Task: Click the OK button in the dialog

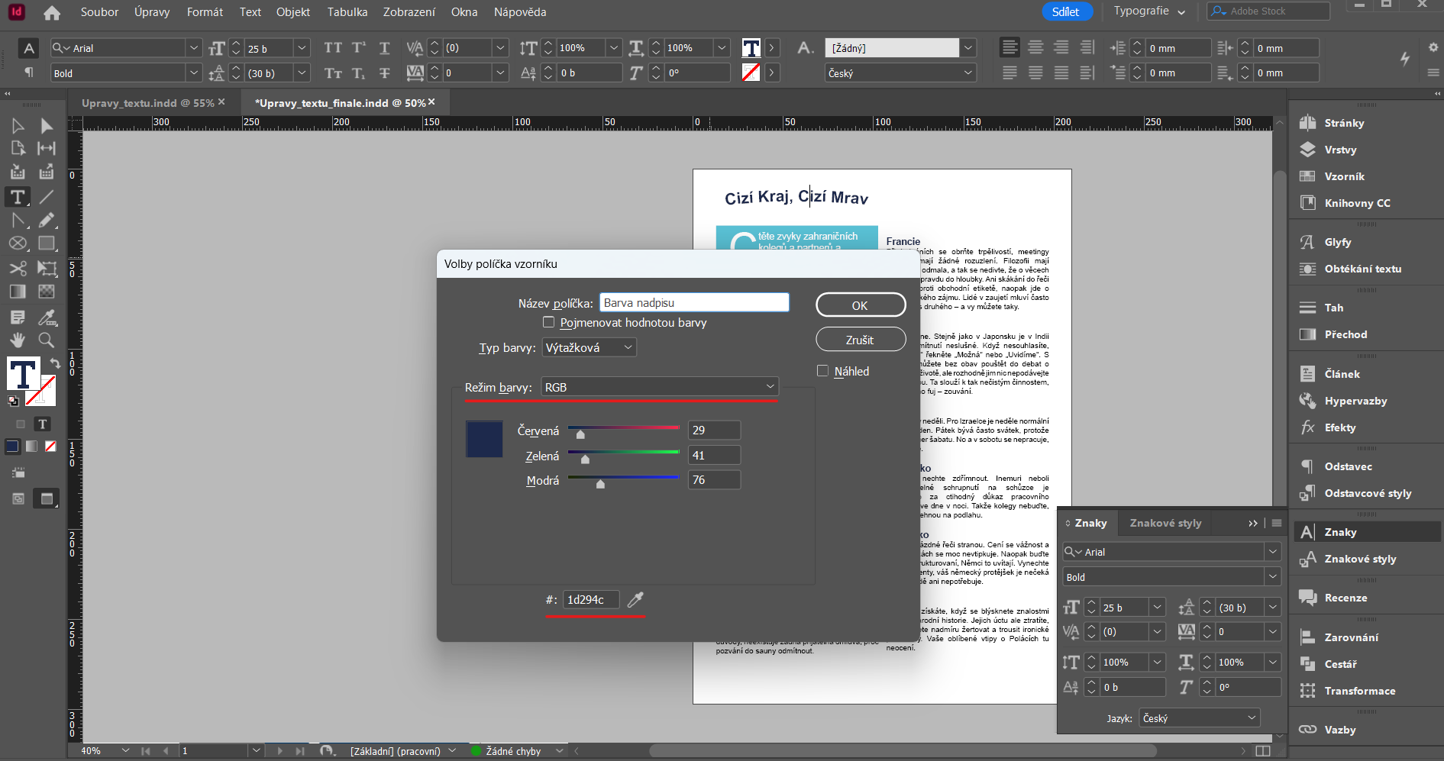Action: point(861,304)
